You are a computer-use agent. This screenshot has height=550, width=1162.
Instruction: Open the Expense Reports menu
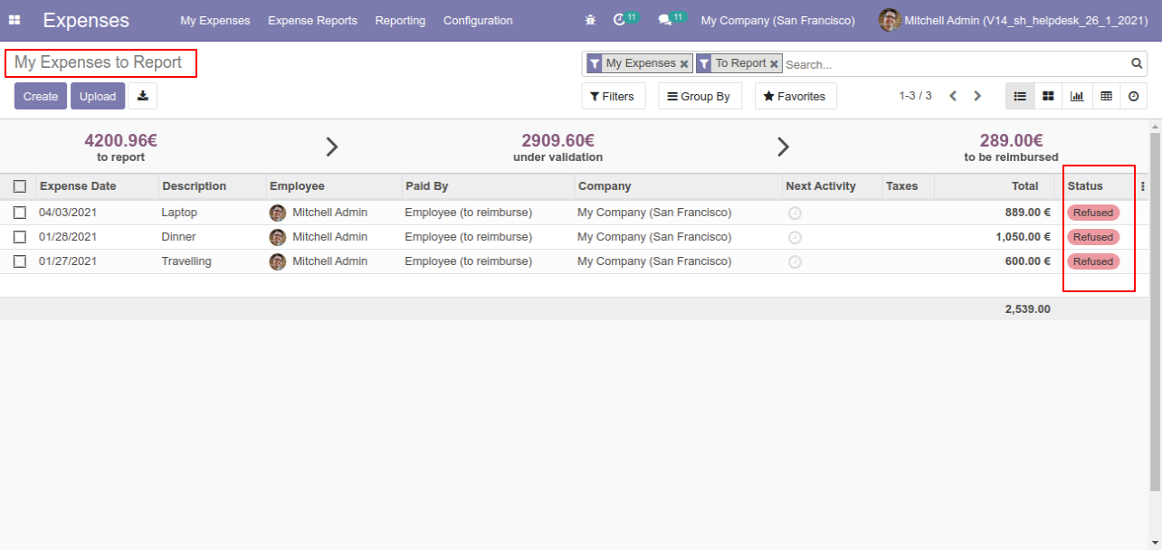312,20
